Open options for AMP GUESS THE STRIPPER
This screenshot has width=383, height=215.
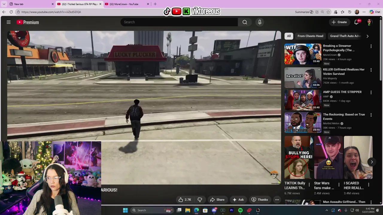coord(371,92)
